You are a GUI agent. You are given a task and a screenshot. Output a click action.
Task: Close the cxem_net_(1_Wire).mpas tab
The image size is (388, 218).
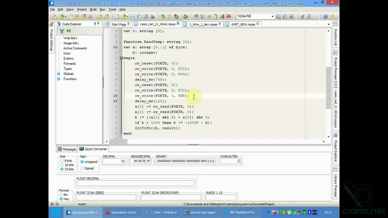click(x=178, y=24)
